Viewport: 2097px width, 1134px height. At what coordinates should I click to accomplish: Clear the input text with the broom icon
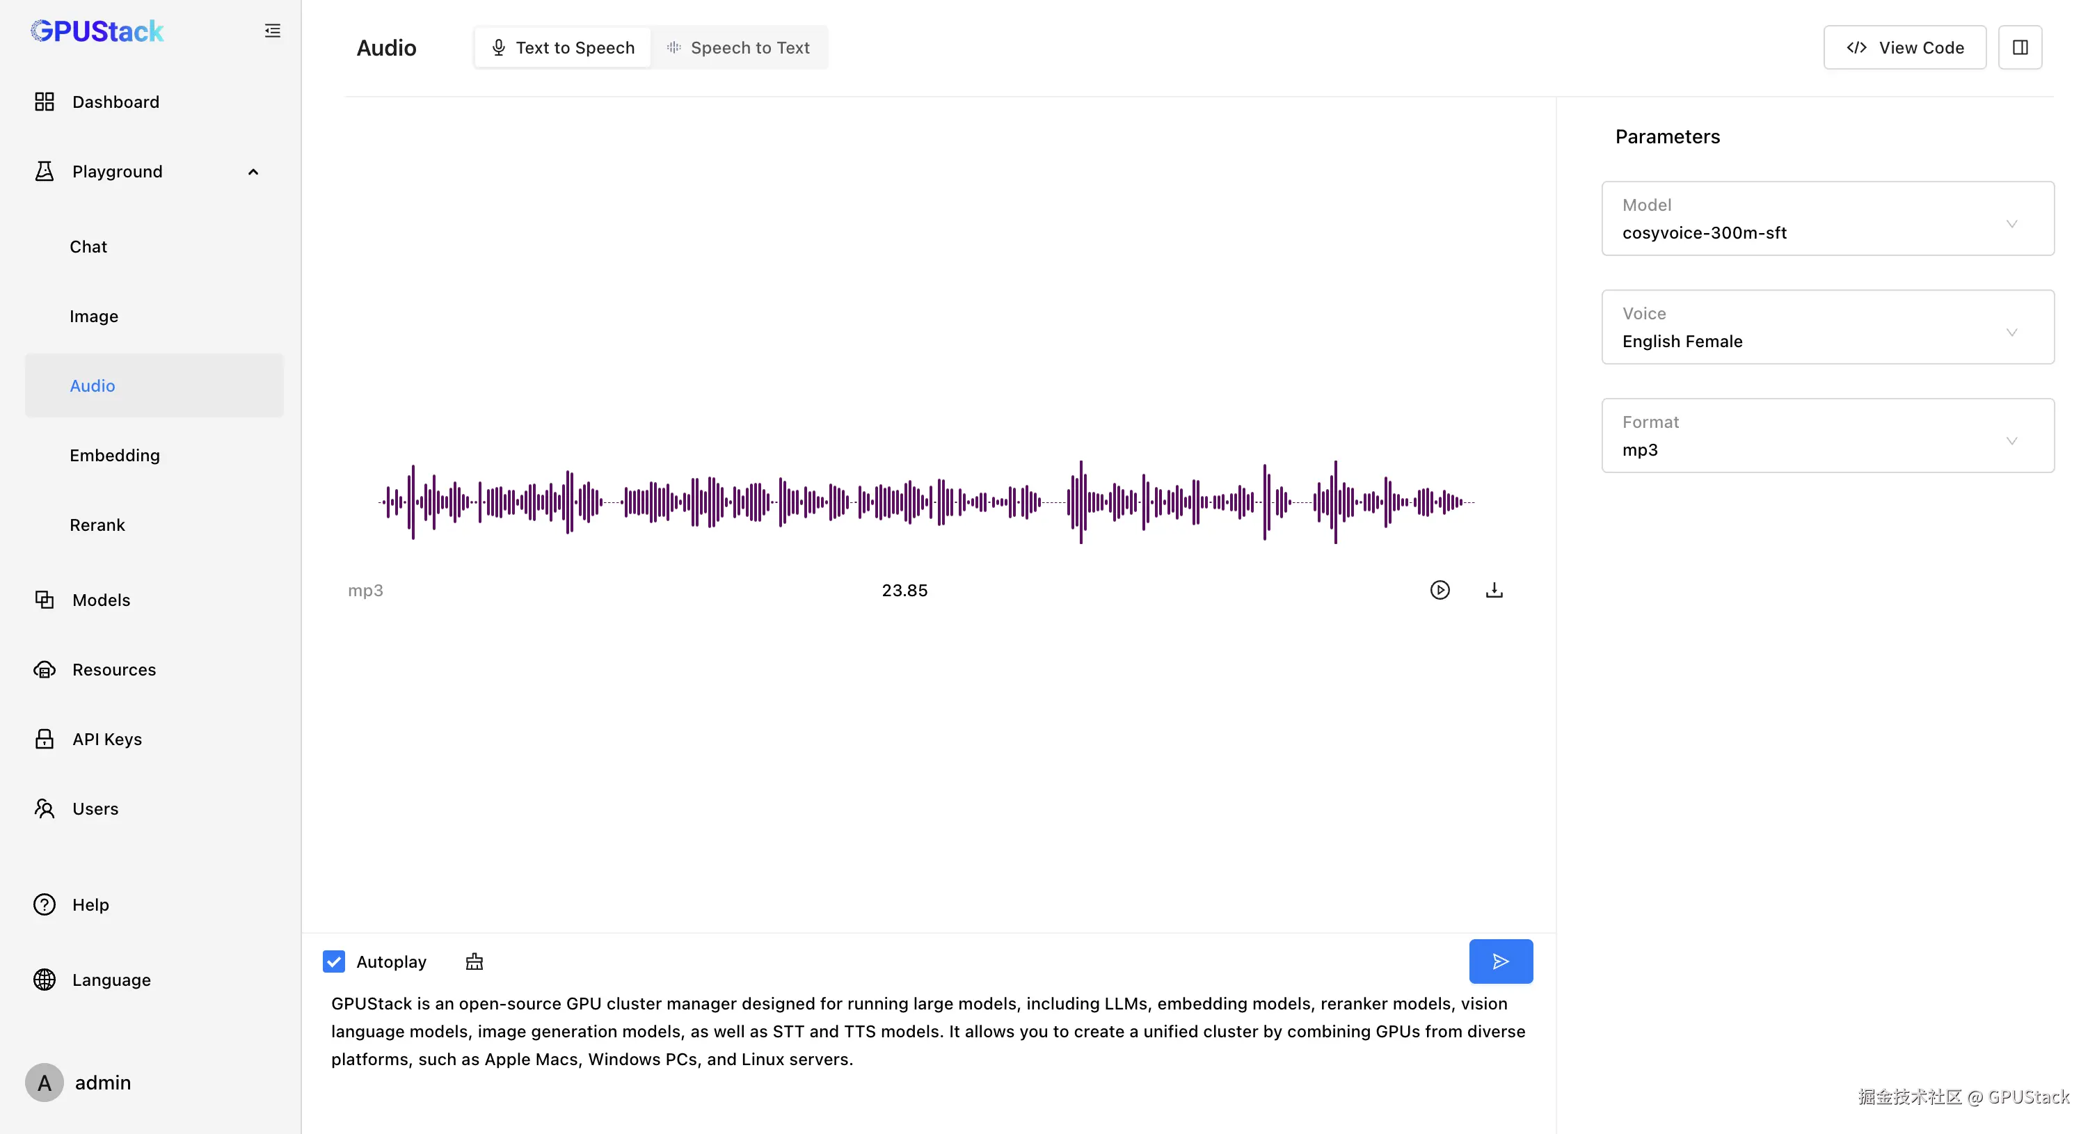coord(474,961)
